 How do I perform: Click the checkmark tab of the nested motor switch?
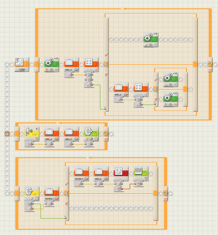[156, 79]
